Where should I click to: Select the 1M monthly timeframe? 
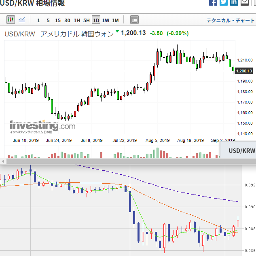(115, 20)
